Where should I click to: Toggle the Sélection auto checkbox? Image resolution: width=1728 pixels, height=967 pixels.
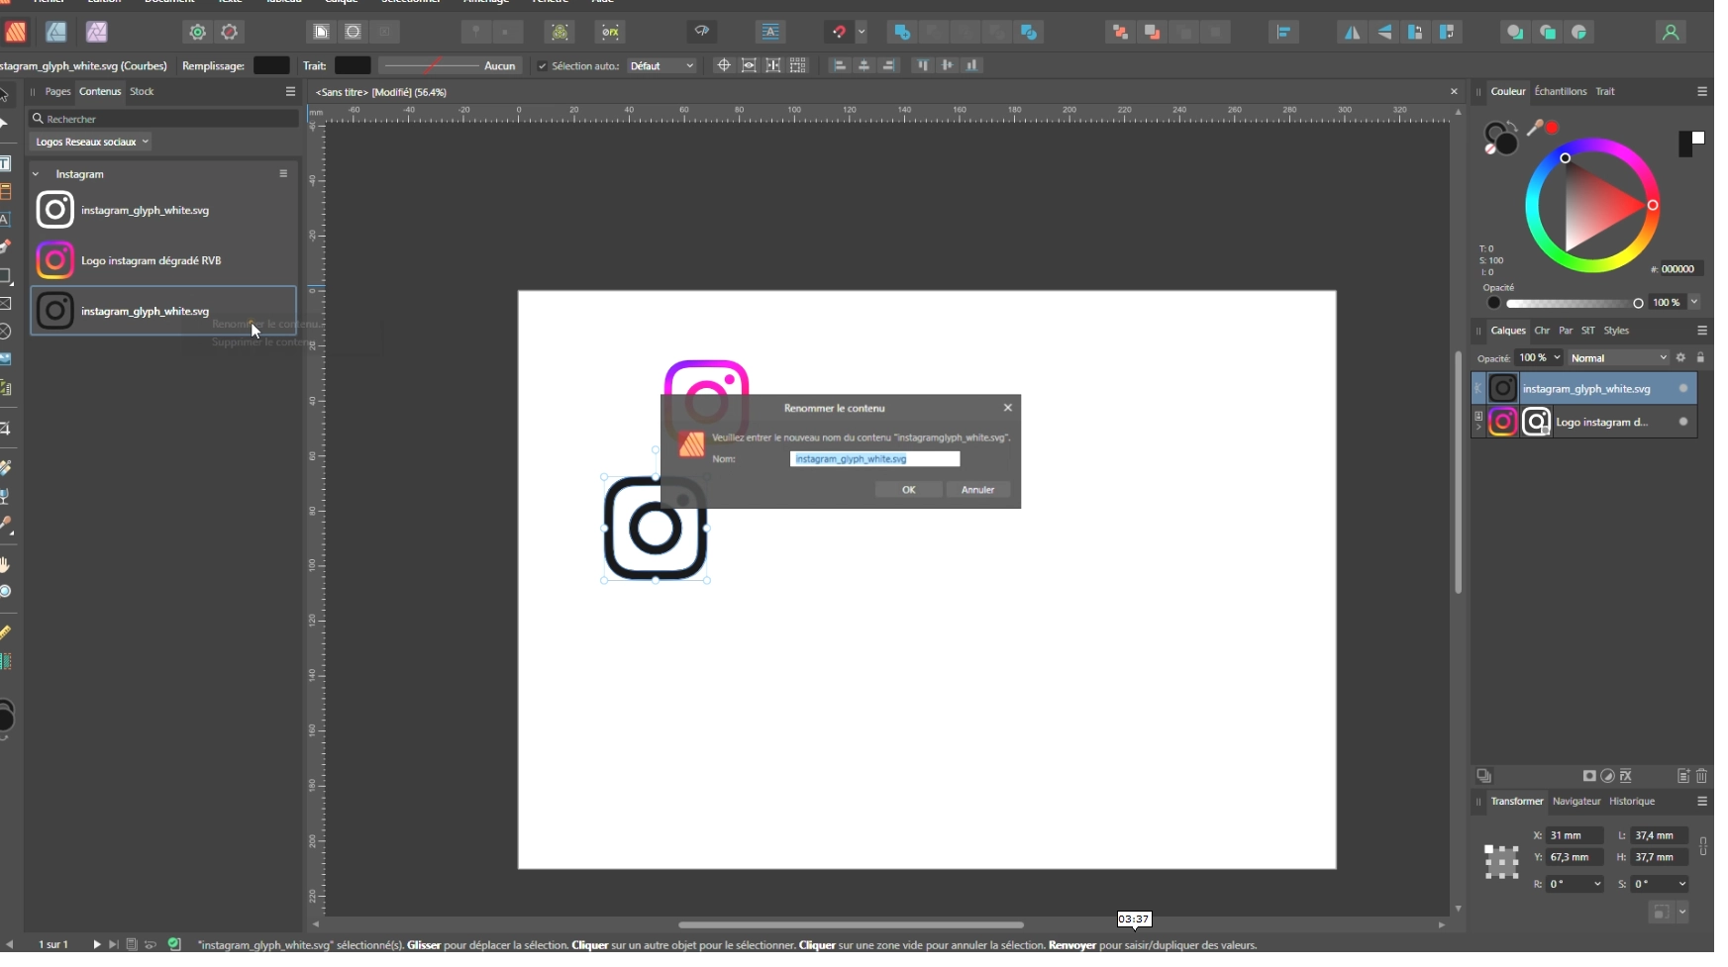click(x=542, y=66)
